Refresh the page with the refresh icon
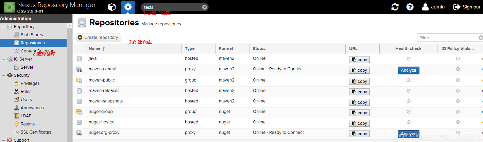This screenshot has width=483, height=142. pyautogui.click(x=395, y=7)
